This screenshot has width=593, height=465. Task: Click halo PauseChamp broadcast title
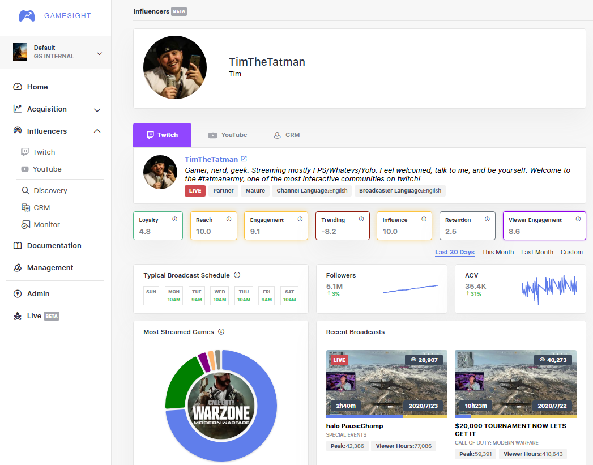pyautogui.click(x=355, y=426)
